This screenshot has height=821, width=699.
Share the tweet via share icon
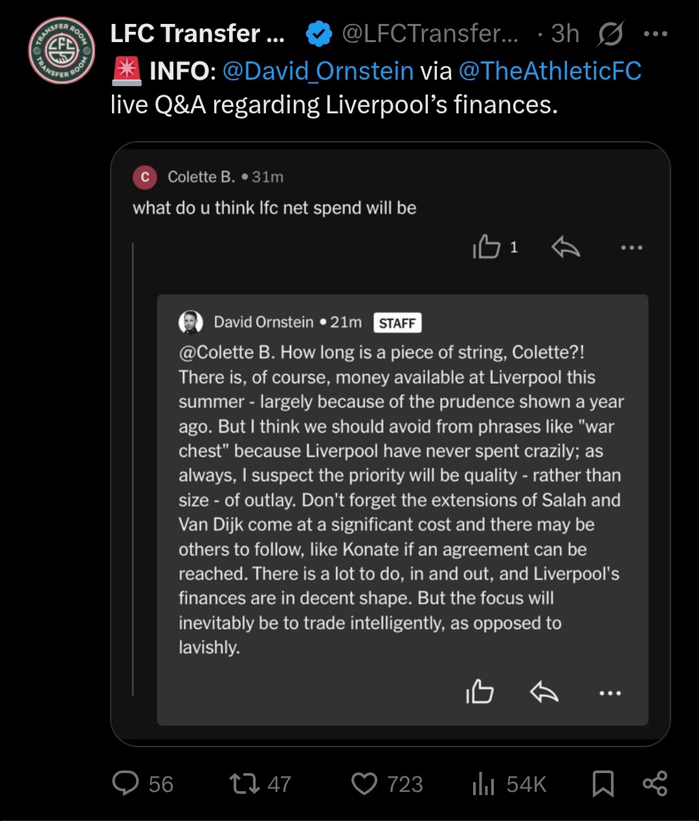655,783
